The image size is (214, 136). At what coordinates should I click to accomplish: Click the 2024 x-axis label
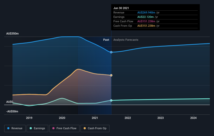click(193, 118)
